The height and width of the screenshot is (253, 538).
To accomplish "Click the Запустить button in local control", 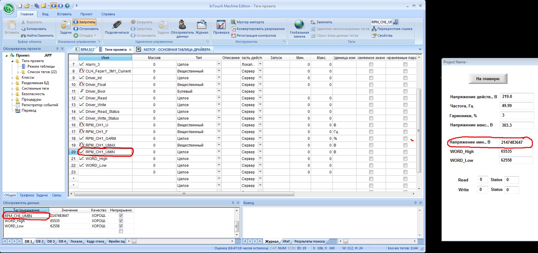I will click(x=85, y=22).
